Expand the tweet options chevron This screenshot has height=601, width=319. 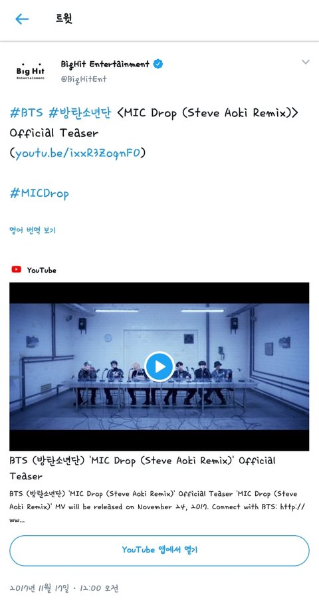[305, 62]
